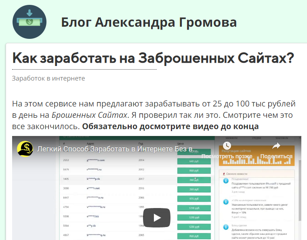Play the embedded YouTube video
Screen dimensions: 307x240
157,218
